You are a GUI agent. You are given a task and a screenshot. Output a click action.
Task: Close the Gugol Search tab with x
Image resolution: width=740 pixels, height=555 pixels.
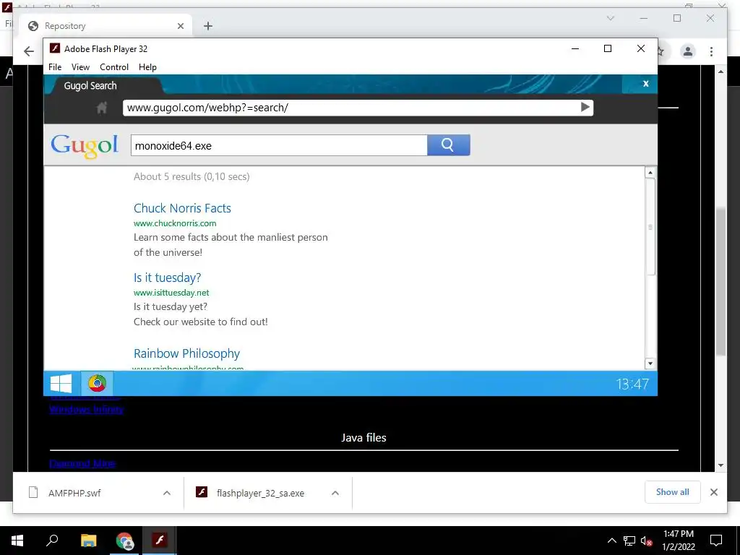point(645,84)
